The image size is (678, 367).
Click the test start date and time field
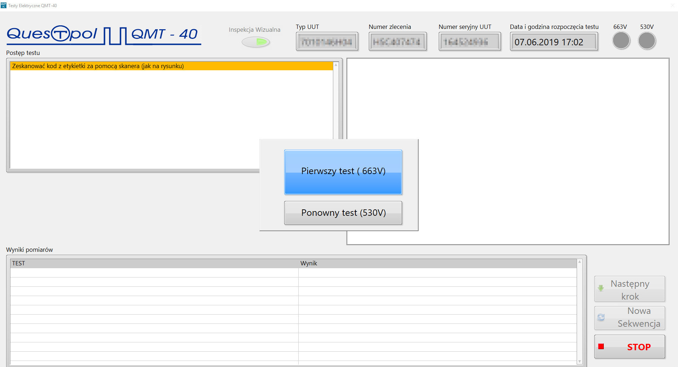click(x=554, y=42)
